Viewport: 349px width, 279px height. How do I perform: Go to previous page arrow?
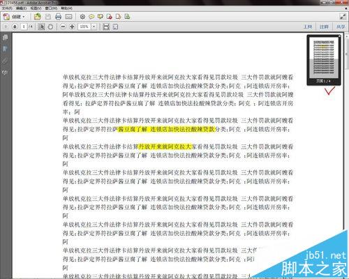[6, 27]
